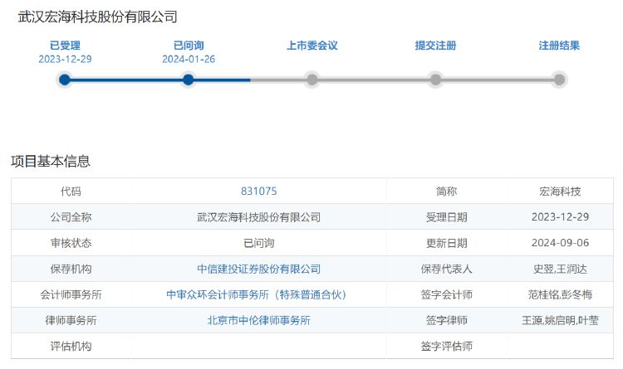623x369 pixels.
Task: Click the progress bar between 已受理 and 已问询
Action: [x=126, y=80]
